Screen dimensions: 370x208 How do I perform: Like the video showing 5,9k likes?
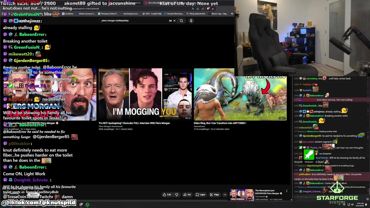pos(167,195)
